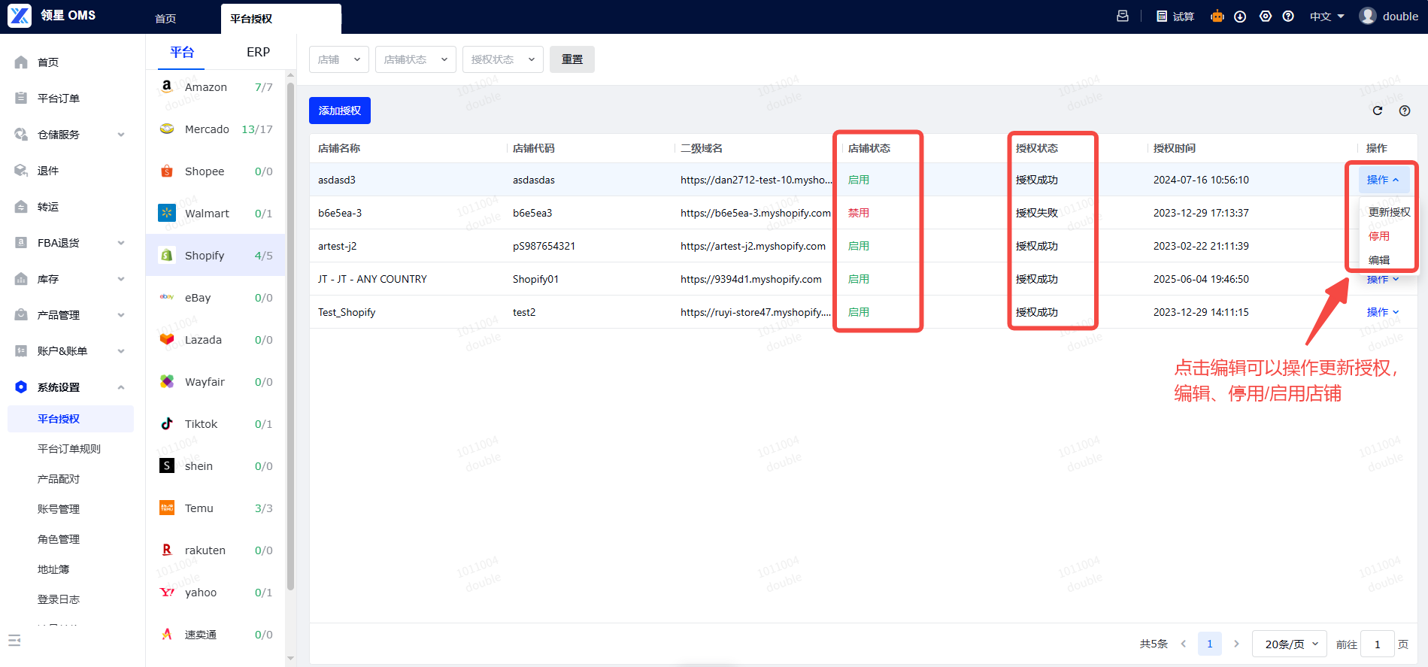
Task: Open the 授权状态 filter dropdown
Action: 502,59
